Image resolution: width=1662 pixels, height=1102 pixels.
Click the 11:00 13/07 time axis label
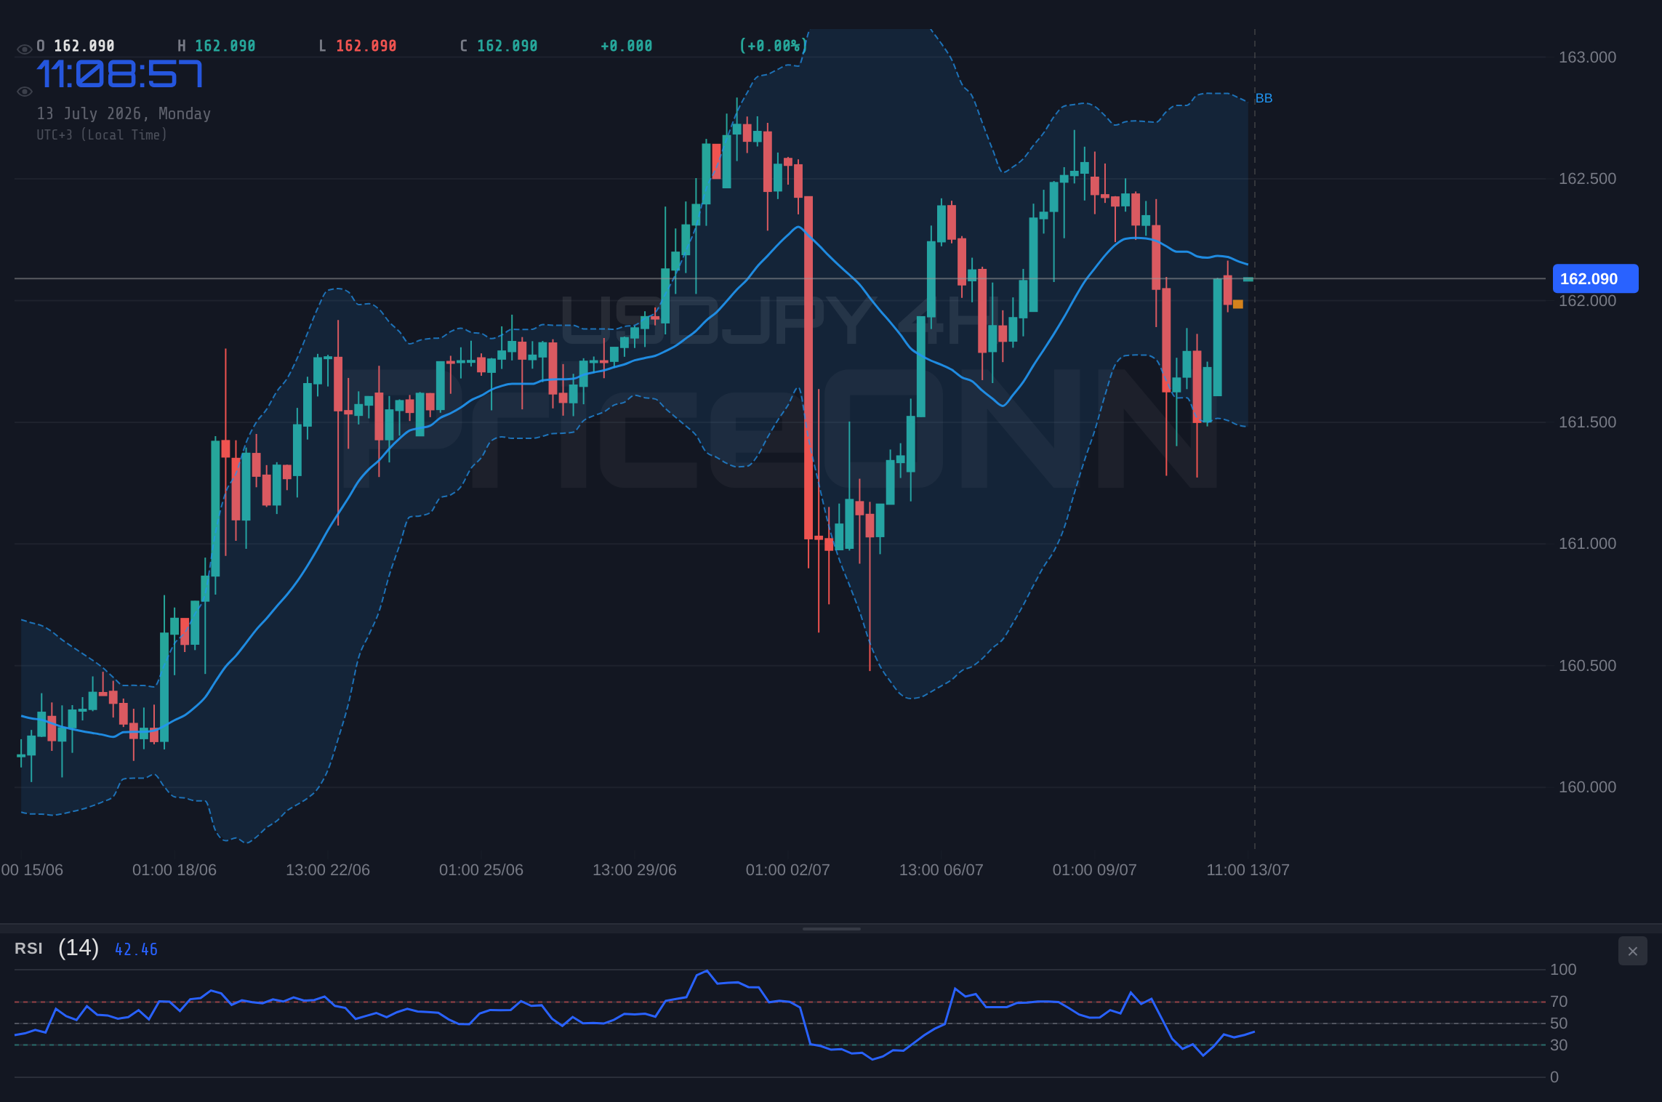[x=1248, y=870]
